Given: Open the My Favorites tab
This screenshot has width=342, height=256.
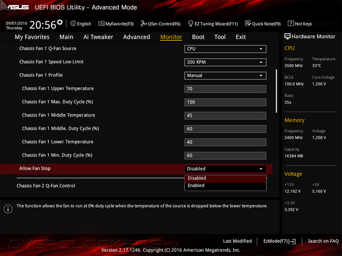Looking at the screenshot, I should (32, 37).
